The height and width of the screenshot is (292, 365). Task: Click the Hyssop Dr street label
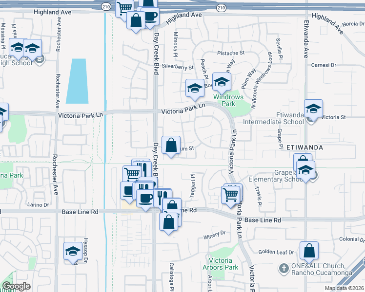pos(85,251)
